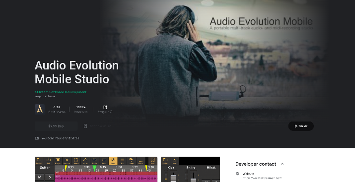
Task: Play the app Trailer
Action: pos(301,126)
